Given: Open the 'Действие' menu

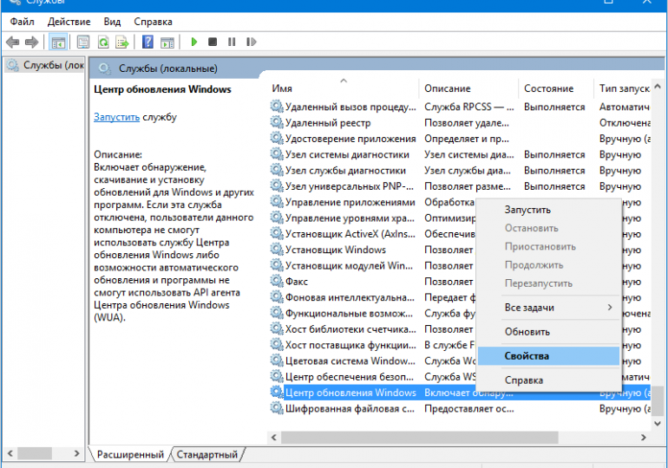Looking at the screenshot, I should click(x=69, y=21).
